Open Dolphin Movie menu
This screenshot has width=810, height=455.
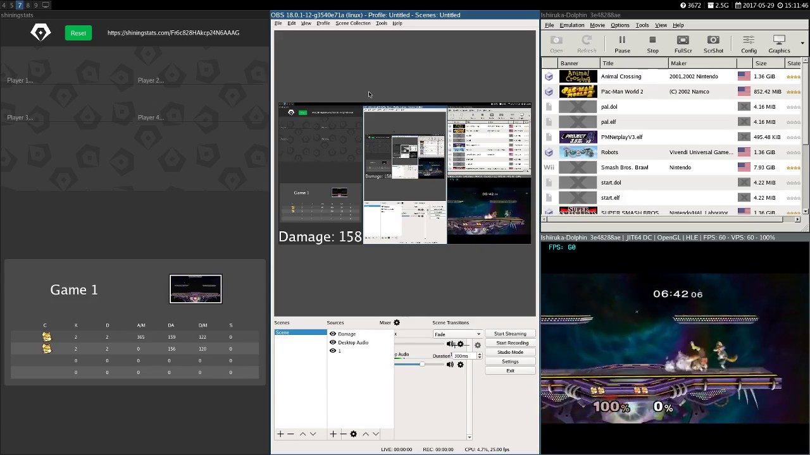[x=597, y=25]
